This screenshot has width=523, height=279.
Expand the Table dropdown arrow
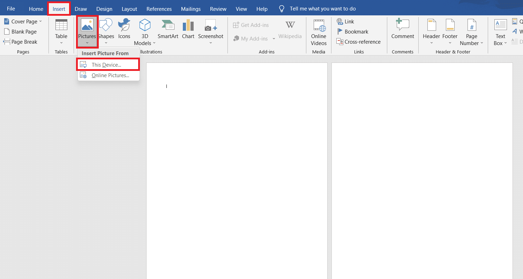61,43
